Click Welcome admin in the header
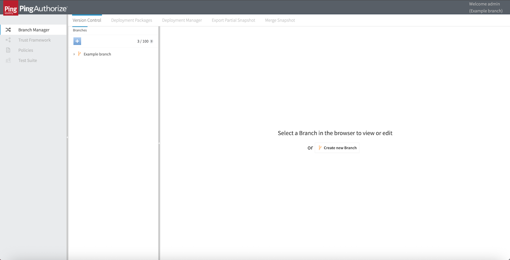Viewport: 510px width, 260px height. click(x=484, y=4)
